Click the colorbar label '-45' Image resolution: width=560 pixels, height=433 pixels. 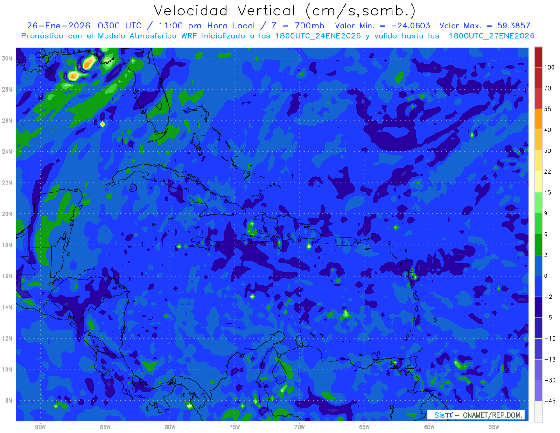coord(549,401)
